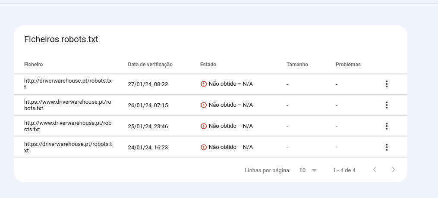
Task: Go to the next page of results
Action: coord(394,170)
